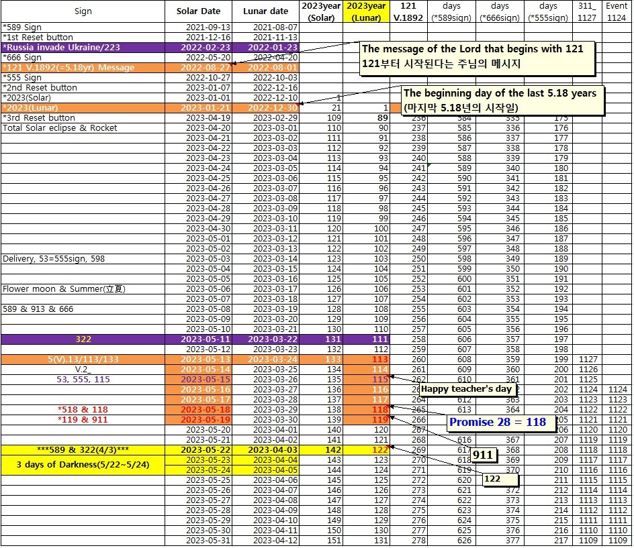
Task: Select solar date 2023-05-15 purple text cell
Action: (x=198, y=379)
